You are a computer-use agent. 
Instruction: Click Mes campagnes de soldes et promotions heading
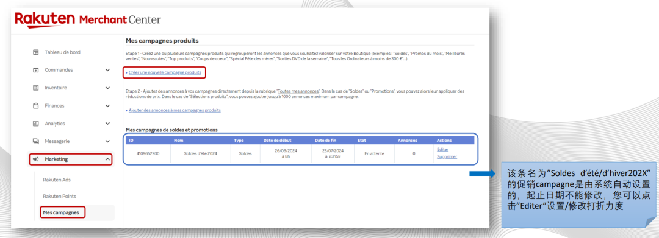click(171, 130)
